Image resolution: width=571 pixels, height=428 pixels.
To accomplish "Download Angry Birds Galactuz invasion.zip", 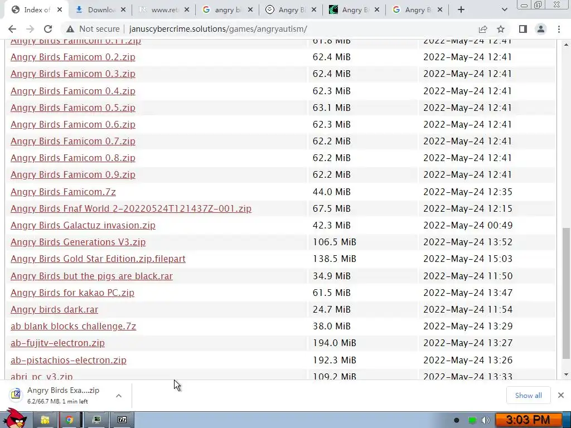I will 83,225.
